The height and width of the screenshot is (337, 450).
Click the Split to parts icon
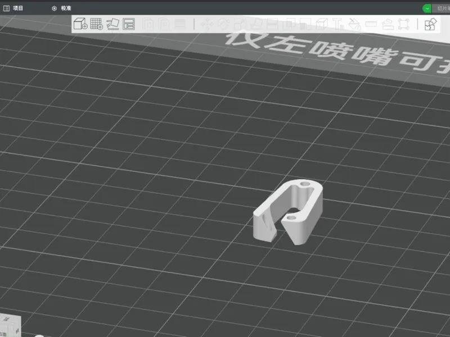[x=164, y=24]
